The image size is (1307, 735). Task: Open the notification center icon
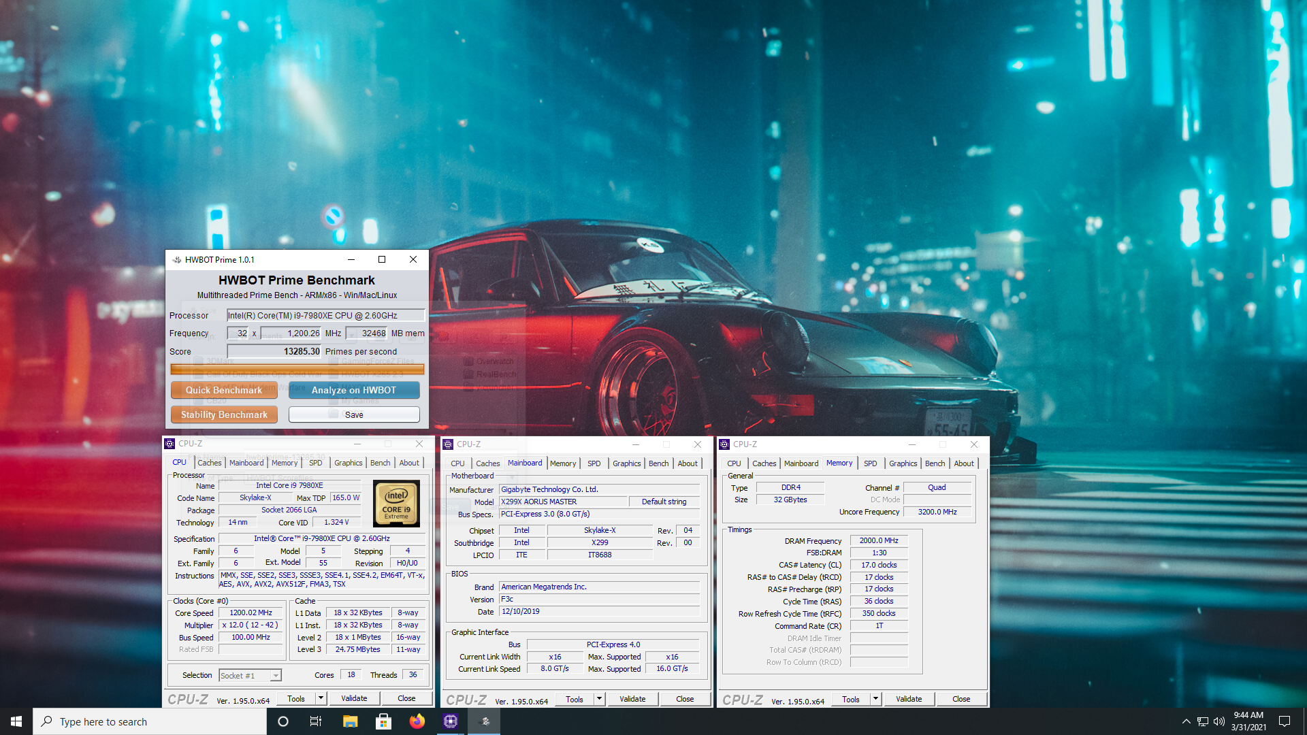tap(1285, 721)
